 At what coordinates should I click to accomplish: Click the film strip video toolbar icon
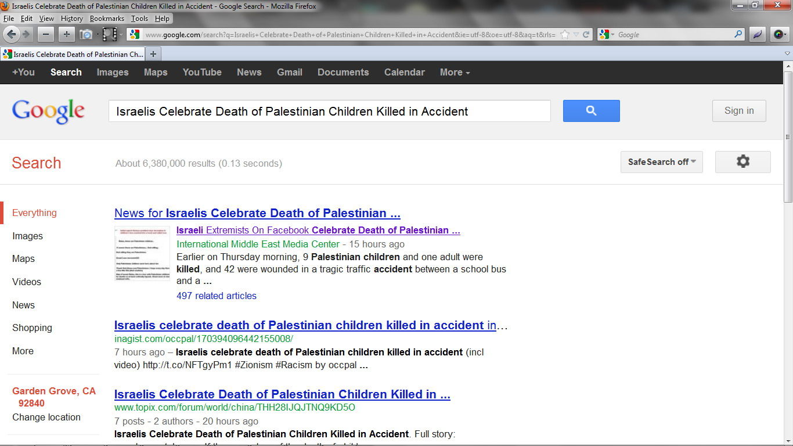(110, 34)
